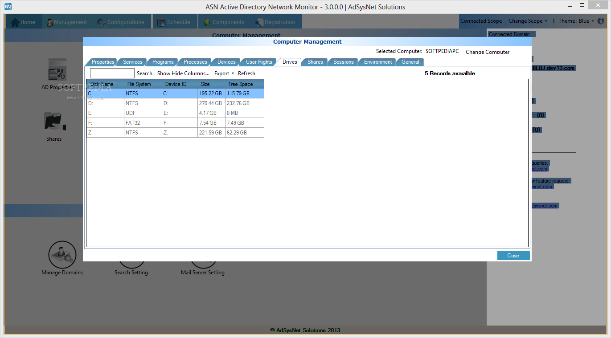Click NTFS in the C: row
Screen dimensions: 611x338
[x=143, y=94]
